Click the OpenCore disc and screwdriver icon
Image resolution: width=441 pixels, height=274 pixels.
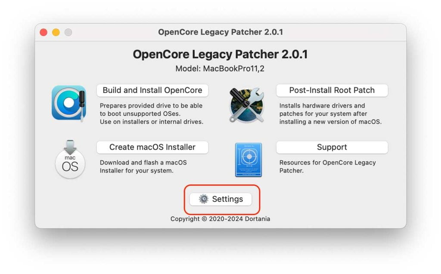[69, 103]
